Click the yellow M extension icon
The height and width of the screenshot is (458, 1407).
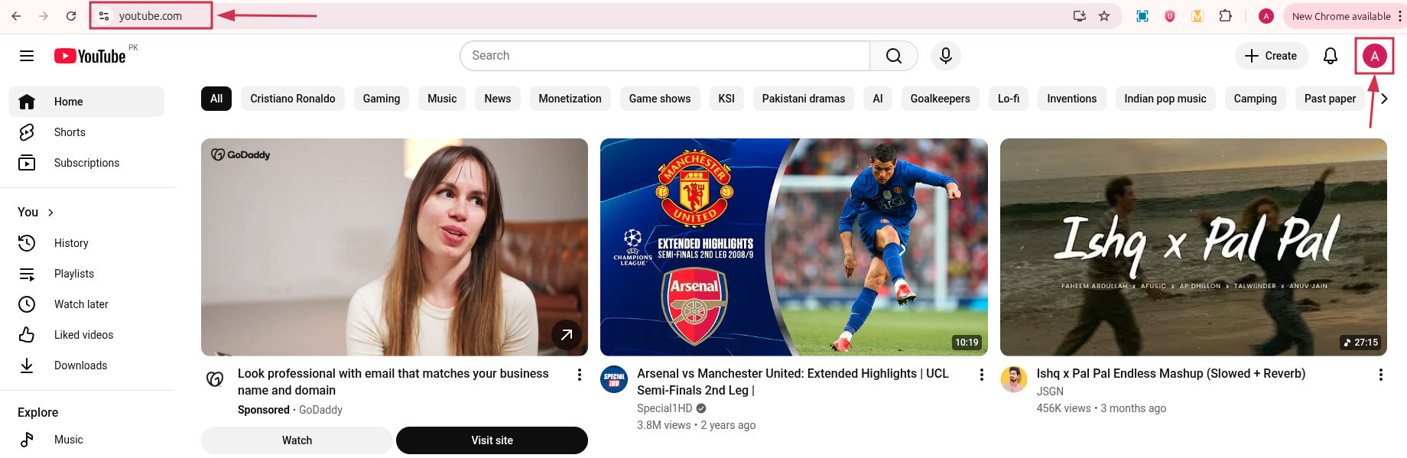coord(1197,16)
